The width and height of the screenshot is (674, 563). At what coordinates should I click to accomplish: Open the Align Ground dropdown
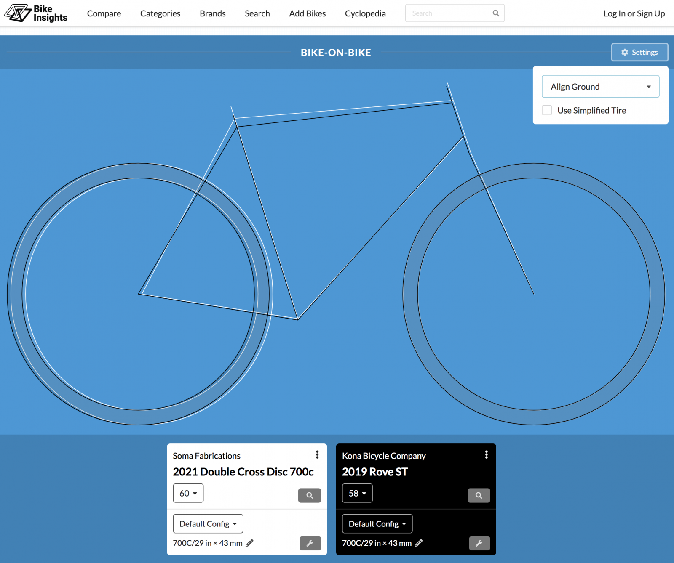click(600, 87)
